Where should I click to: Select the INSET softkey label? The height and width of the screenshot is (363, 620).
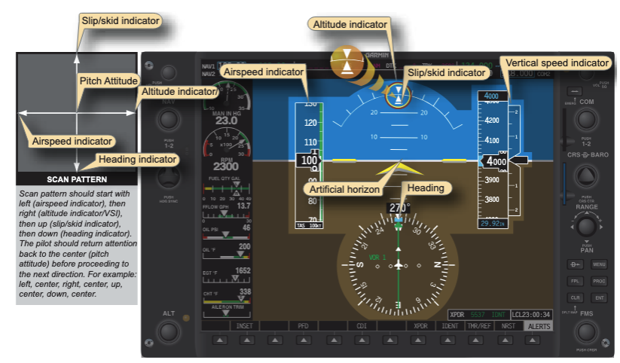point(244,326)
